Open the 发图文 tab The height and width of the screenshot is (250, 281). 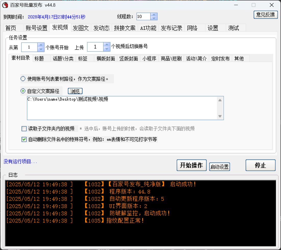81,28
